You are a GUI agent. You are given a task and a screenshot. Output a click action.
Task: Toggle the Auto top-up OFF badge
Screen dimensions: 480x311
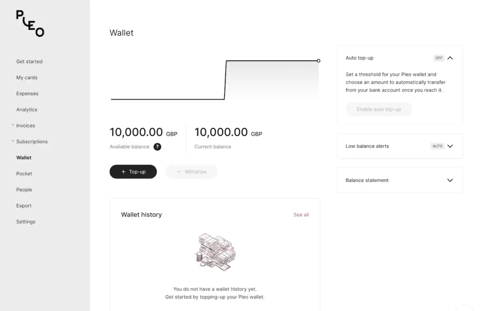pyautogui.click(x=439, y=58)
